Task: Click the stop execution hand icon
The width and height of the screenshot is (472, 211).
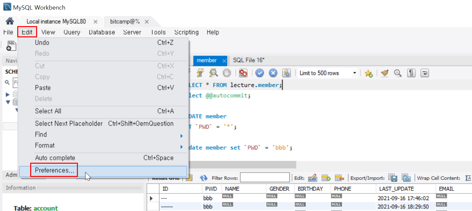Action: pos(227,73)
